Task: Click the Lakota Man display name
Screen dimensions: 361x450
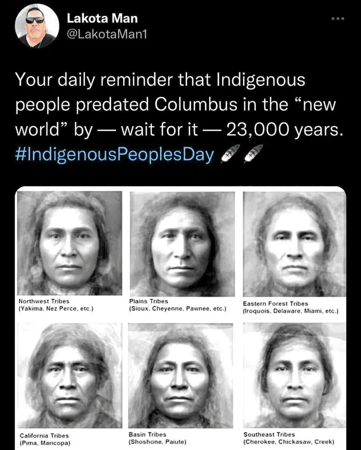Action: tap(102, 18)
